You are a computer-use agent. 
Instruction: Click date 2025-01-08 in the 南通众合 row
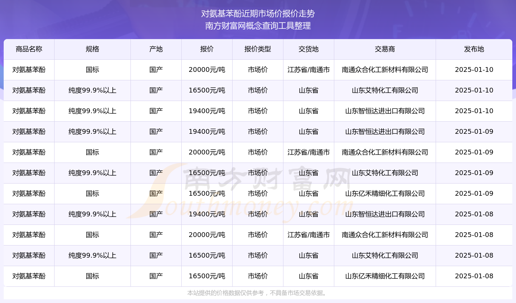[474, 235]
